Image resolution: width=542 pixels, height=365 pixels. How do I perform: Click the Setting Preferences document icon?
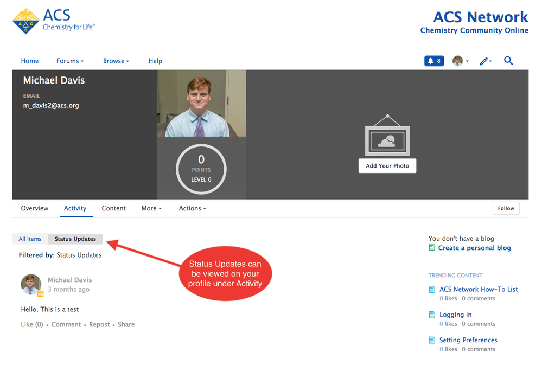point(432,340)
